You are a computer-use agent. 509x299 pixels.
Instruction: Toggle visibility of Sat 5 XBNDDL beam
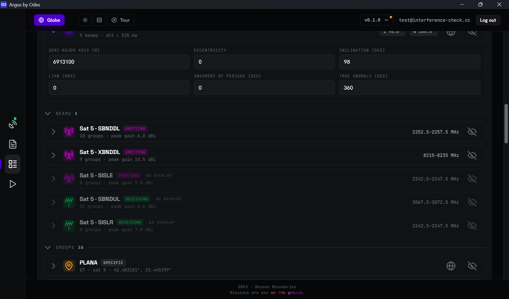pos(472,155)
